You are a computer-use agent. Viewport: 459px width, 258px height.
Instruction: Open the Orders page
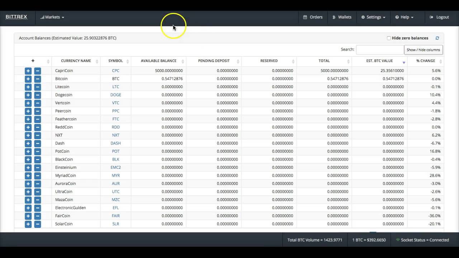[x=313, y=17]
